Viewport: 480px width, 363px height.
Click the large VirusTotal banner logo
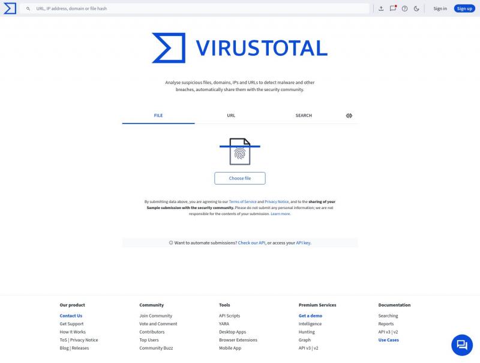(x=239, y=48)
